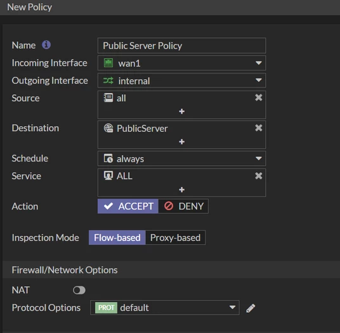340x333 pixels.
Task: Set Action to DENY
Action: tap(183, 206)
